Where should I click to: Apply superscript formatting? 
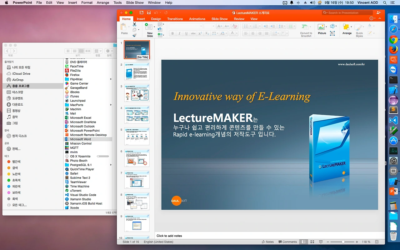pos(200,33)
